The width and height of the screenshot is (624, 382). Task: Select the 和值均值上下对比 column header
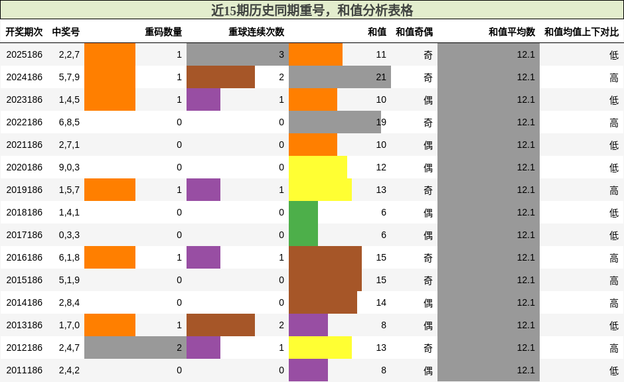coord(582,32)
